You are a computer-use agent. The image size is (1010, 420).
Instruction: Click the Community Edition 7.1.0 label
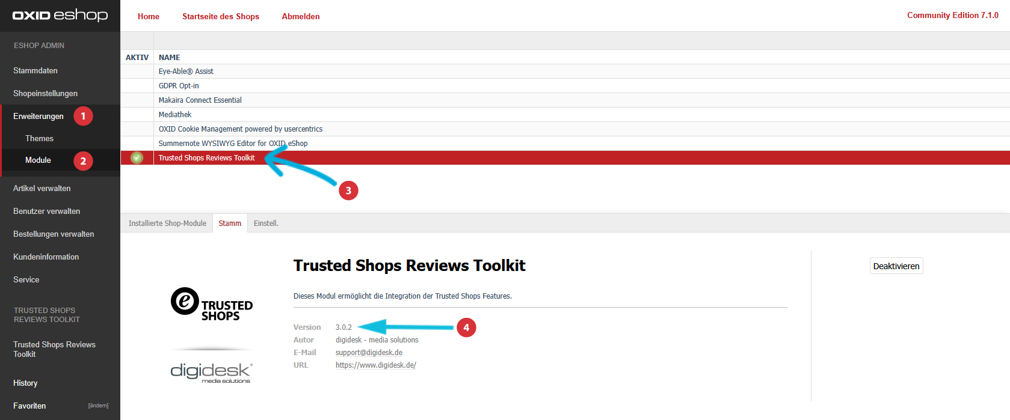pyautogui.click(x=953, y=15)
